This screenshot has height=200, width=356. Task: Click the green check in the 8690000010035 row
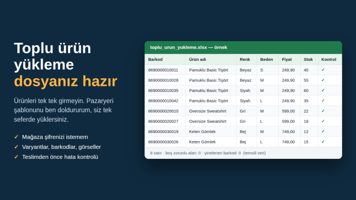(x=323, y=90)
